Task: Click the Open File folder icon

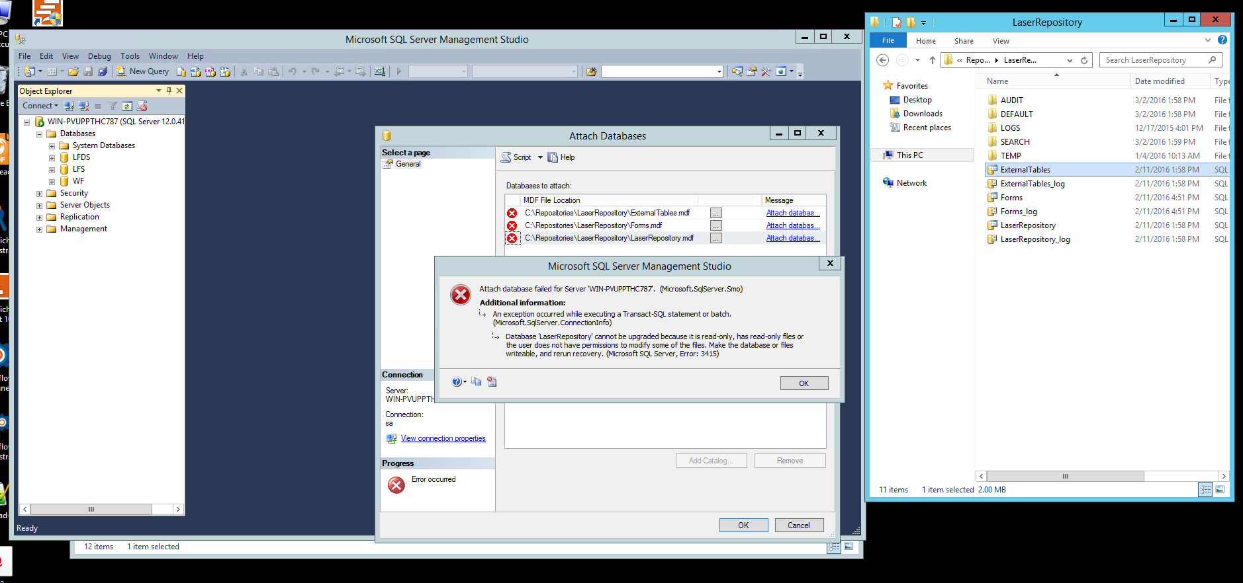Action: 73,71
